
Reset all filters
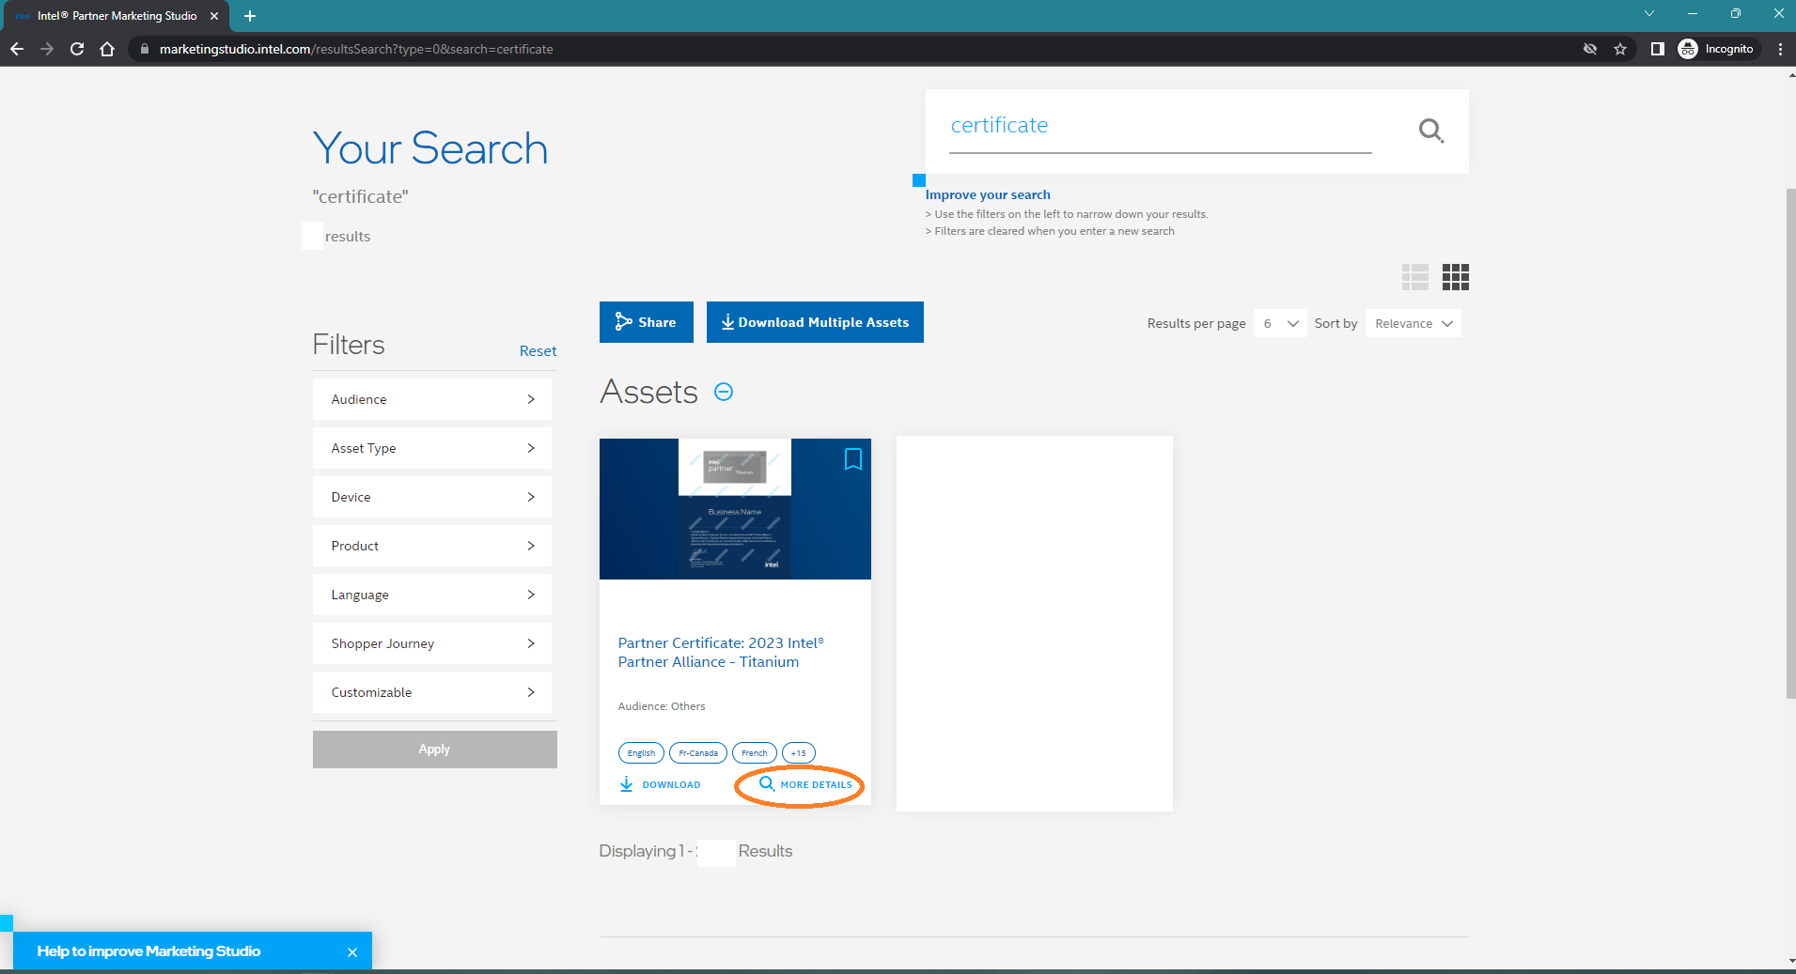538,350
